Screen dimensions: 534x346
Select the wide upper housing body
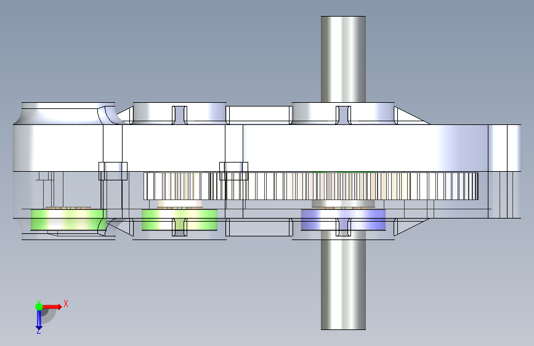pyautogui.click(x=267, y=148)
